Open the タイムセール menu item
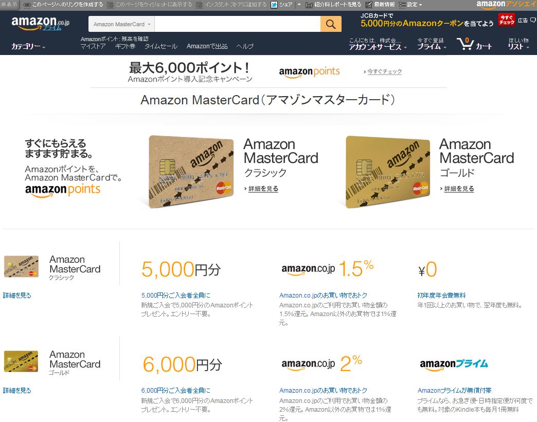The width and height of the screenshot is (537, 422). click(161, 46)
